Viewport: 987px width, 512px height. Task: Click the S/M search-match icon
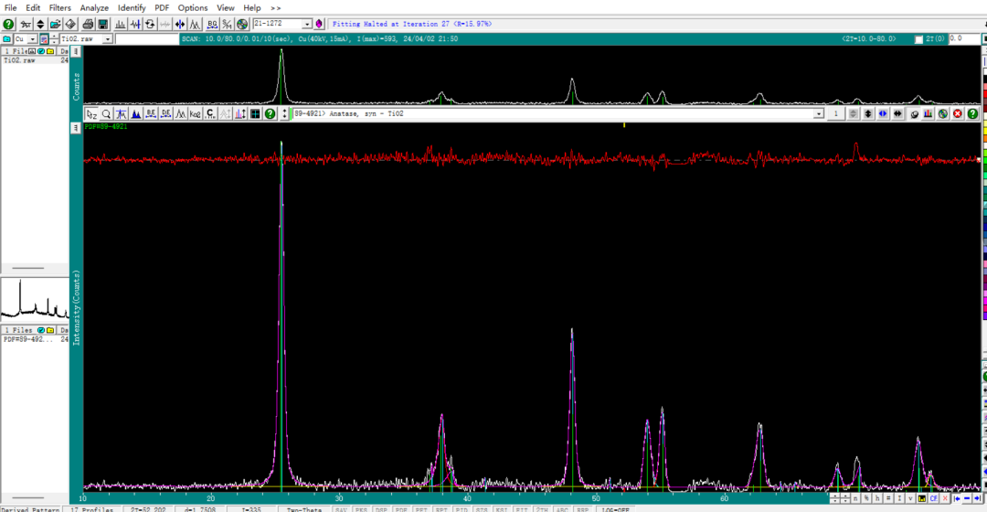pos(227,24)
